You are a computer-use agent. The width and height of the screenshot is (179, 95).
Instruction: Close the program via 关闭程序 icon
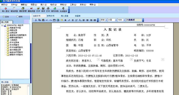point(63,10)
